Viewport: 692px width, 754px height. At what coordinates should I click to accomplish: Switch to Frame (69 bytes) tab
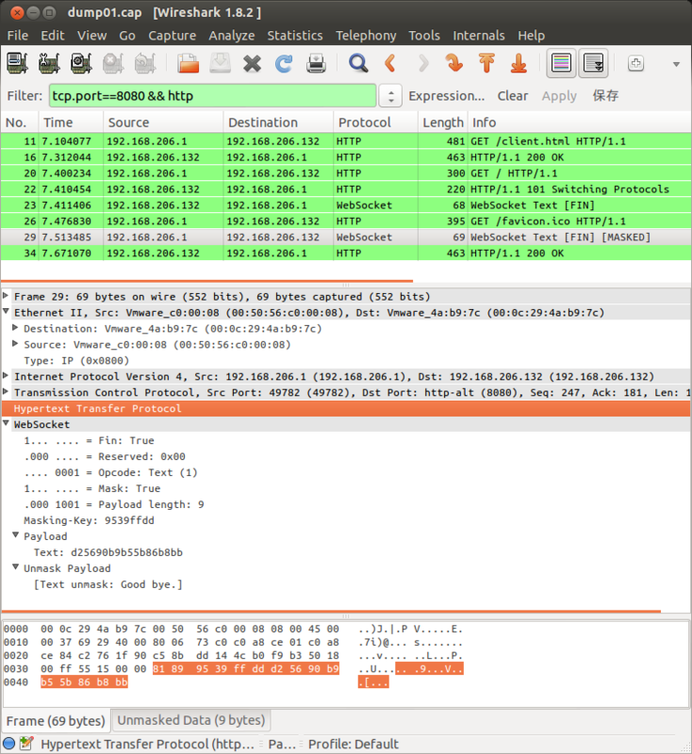56,720
